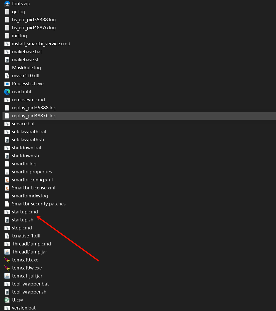This screenshot has height=311, width=276.
Task: Select smartbimdxs.log file name
Action: tap(30, 196)
